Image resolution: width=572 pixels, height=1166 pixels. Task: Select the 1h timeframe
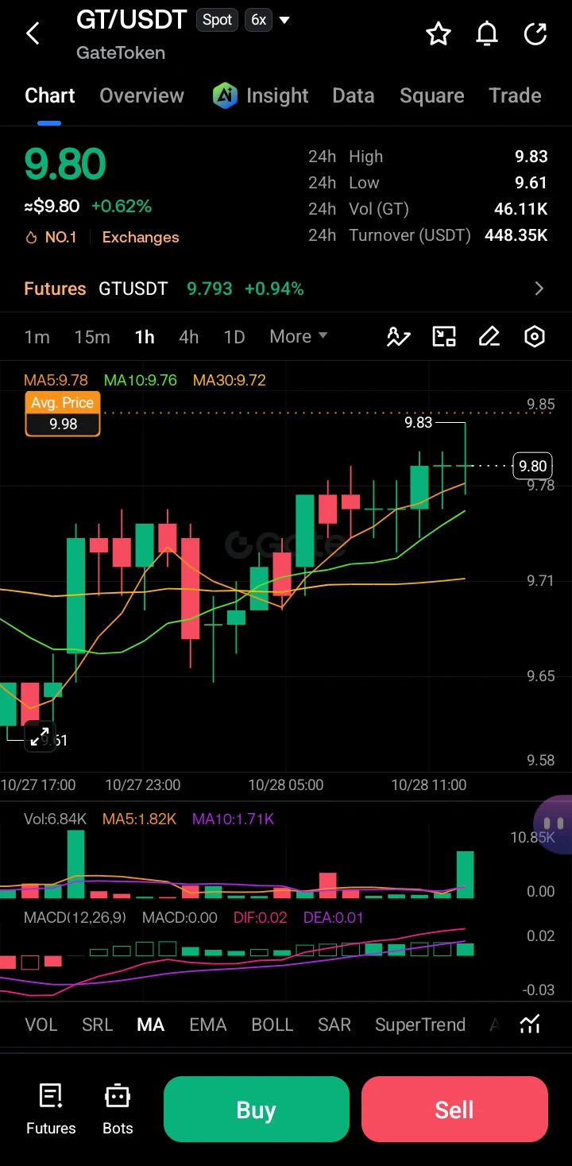[145, 337]
